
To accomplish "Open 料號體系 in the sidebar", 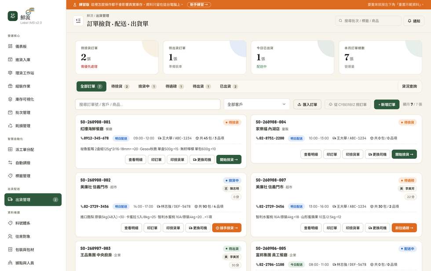I will pos(33,223).
